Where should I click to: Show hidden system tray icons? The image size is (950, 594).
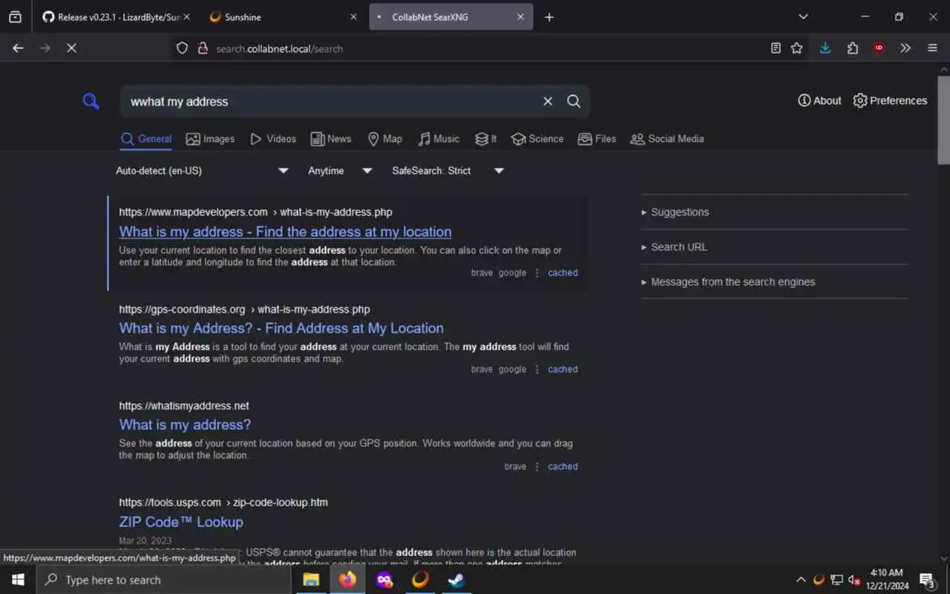tap(801, 580)
